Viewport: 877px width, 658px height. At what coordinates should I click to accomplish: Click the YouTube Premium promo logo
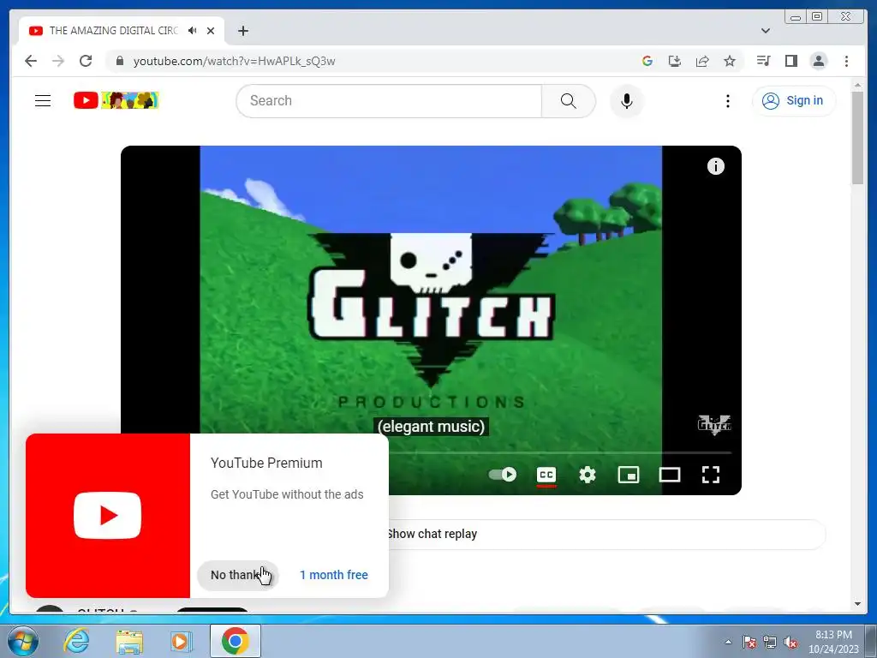(107, 515)
